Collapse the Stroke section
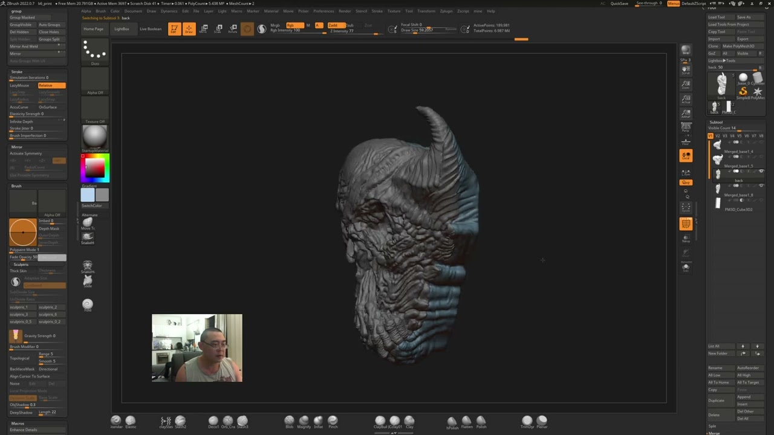This screenshot has width=774, height=435. (16, 72)
